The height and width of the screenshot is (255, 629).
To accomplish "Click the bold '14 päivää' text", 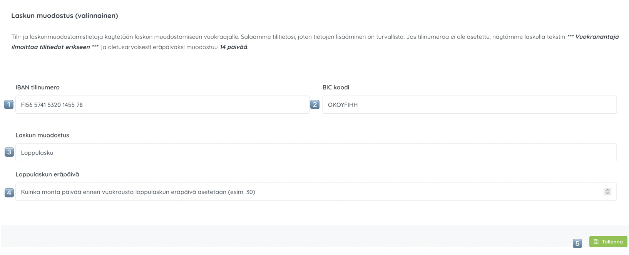I will click(x=233, y=47).
